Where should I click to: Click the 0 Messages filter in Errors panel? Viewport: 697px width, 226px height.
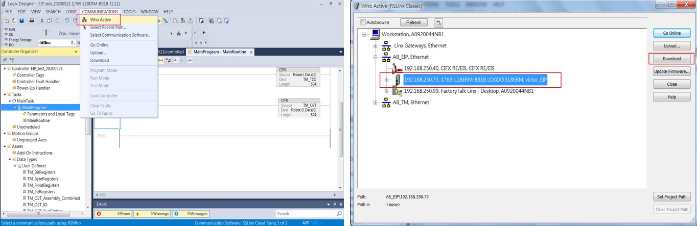click(191, 214)
